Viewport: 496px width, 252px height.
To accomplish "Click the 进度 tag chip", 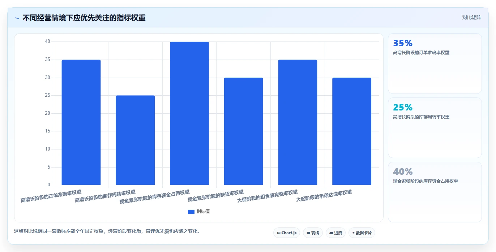I will coord(335,233).
